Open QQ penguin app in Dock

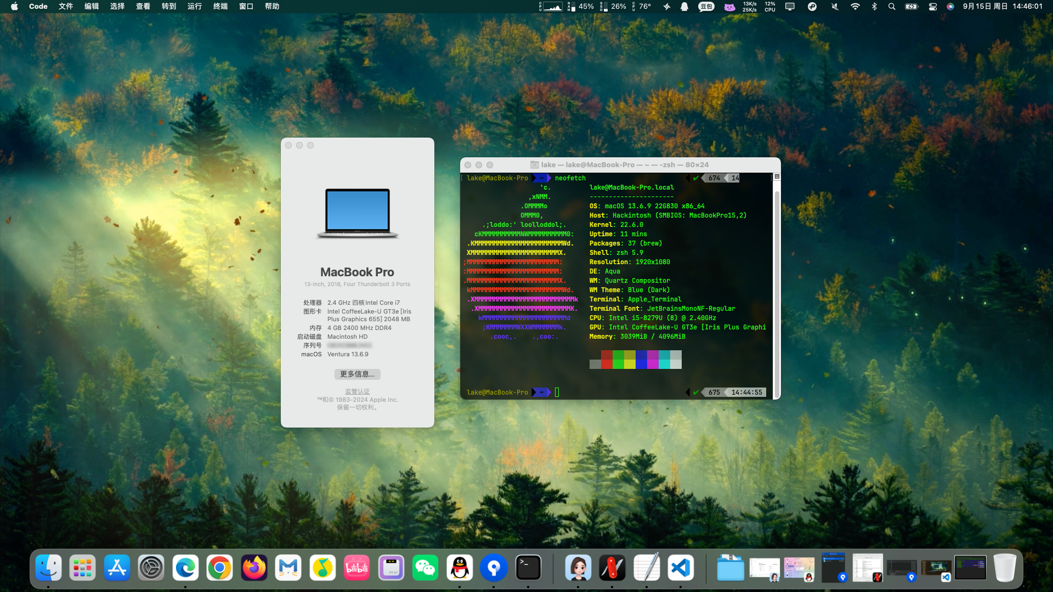click(x=460, y=568)
